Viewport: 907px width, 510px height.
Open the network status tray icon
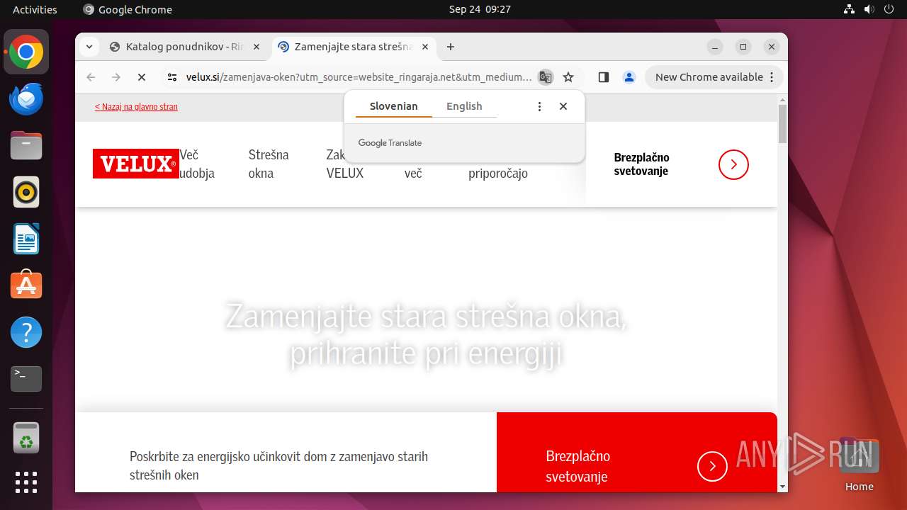pos(850,9)
